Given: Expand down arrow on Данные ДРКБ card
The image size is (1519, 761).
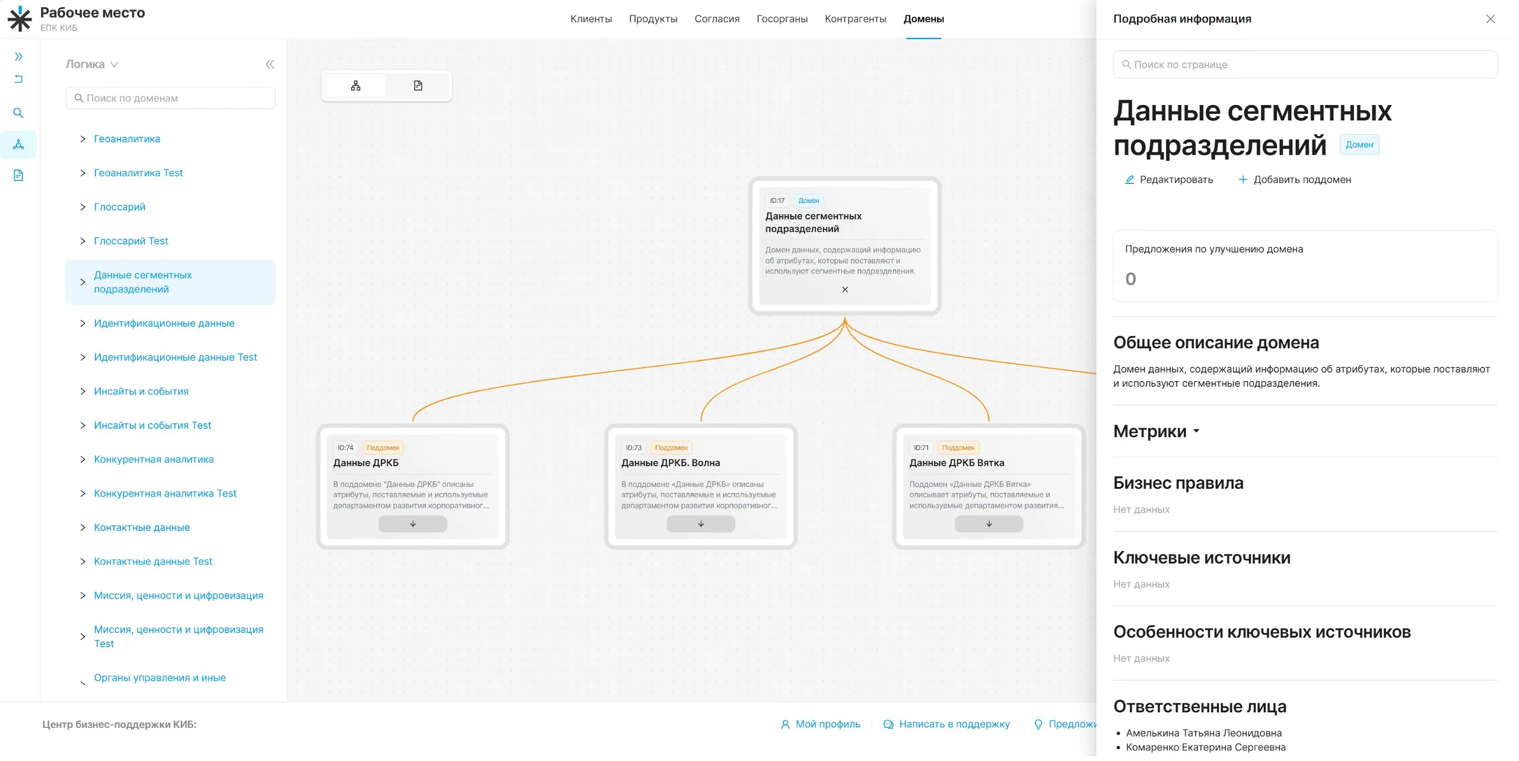Looking at the screenshot, I should tap(413, 524).
